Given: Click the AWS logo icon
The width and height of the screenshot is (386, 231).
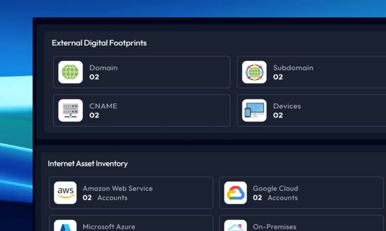Looking at the screenshot, I should tap(65, 192).
